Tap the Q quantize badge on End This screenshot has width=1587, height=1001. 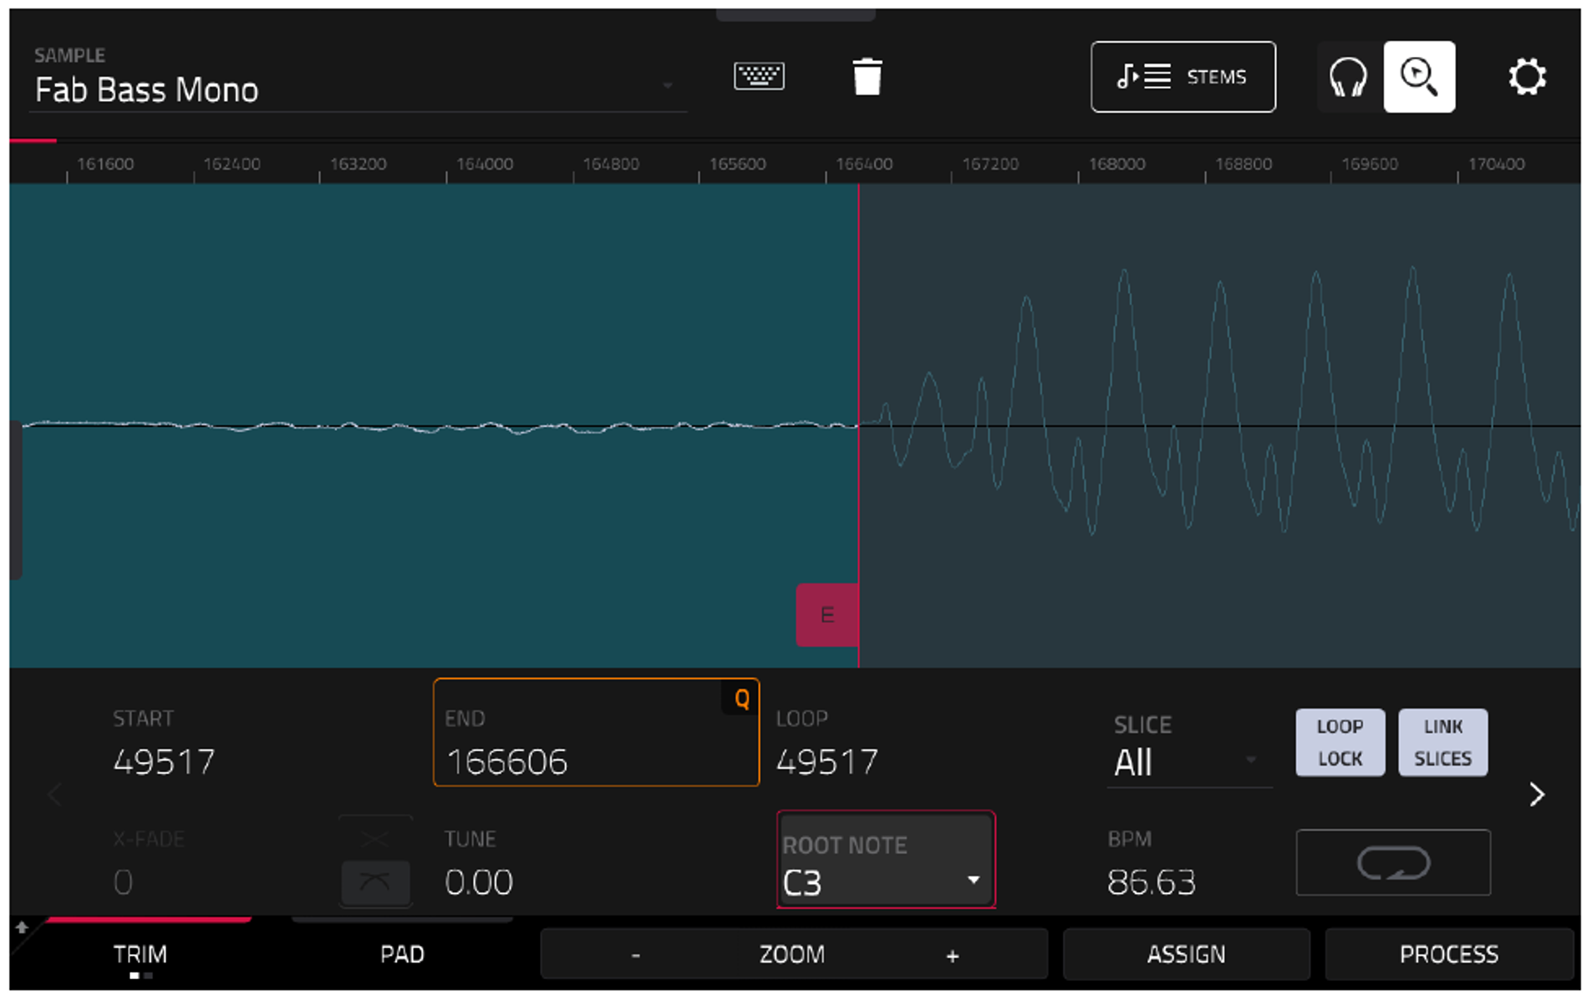point(740,699)
